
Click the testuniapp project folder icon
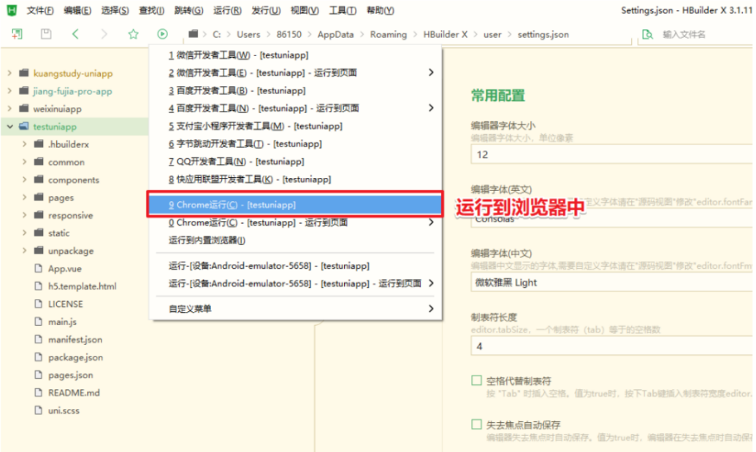point(23,126)
